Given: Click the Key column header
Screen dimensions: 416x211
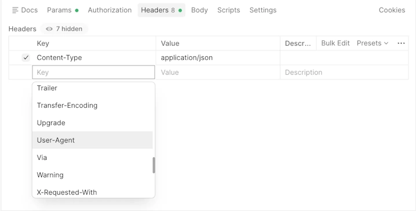Looking at the screenshot, I should (x=94, y=43).
